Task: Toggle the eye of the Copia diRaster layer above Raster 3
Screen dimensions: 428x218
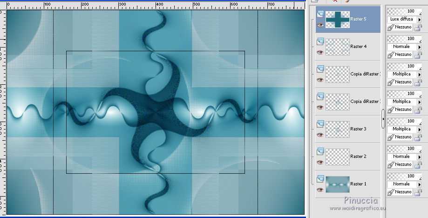Action: pos(320,108)
